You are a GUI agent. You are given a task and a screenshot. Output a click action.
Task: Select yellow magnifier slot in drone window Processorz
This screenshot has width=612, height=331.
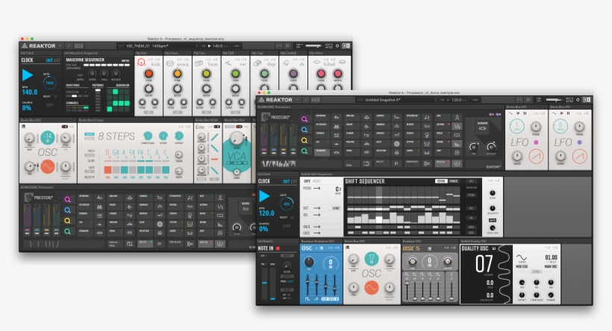[x=304, y=140]
